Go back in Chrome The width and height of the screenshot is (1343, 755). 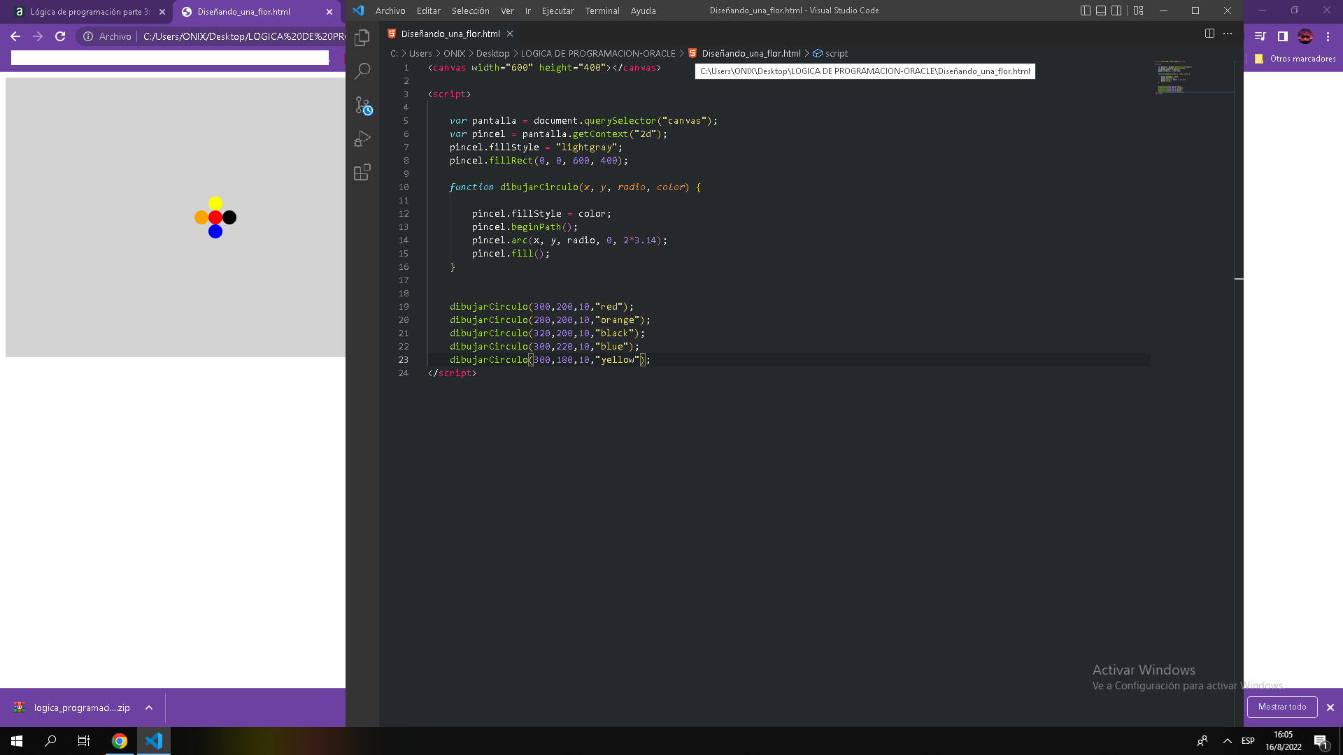pyautogui.click(x=15, y=36)
